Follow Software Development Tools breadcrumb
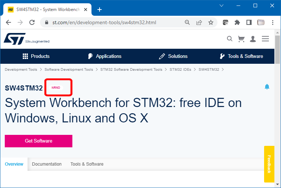The width and height of the screenshot is (281, 188). (x=69, y=69)
